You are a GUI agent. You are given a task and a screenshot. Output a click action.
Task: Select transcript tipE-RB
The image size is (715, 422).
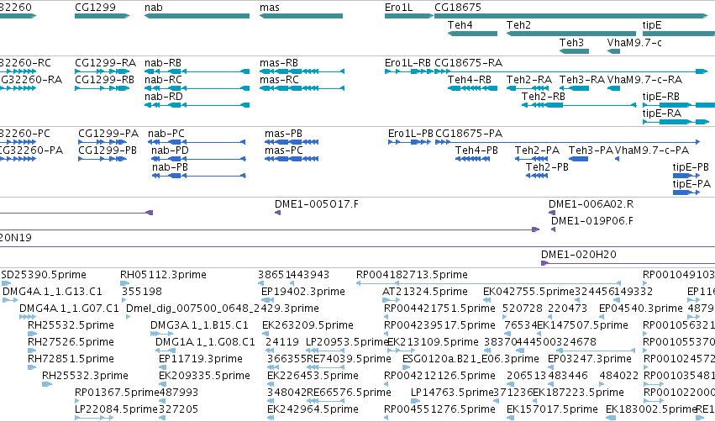click(x=679, y=105)
